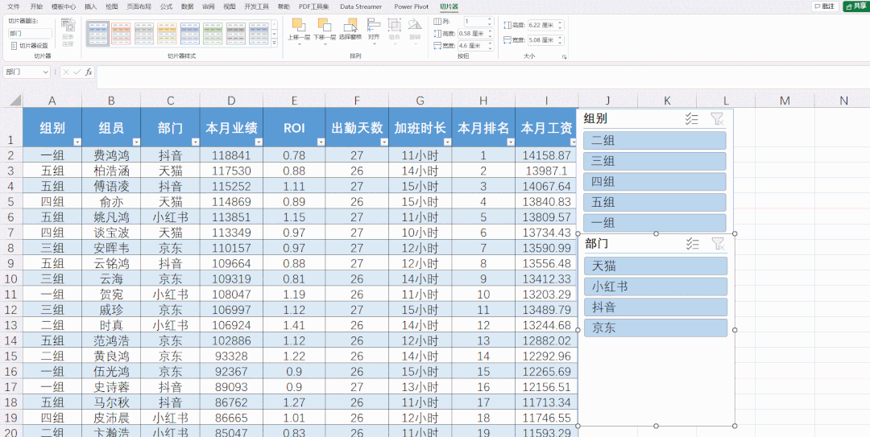Apply the orange slicer style

point(121,33)
